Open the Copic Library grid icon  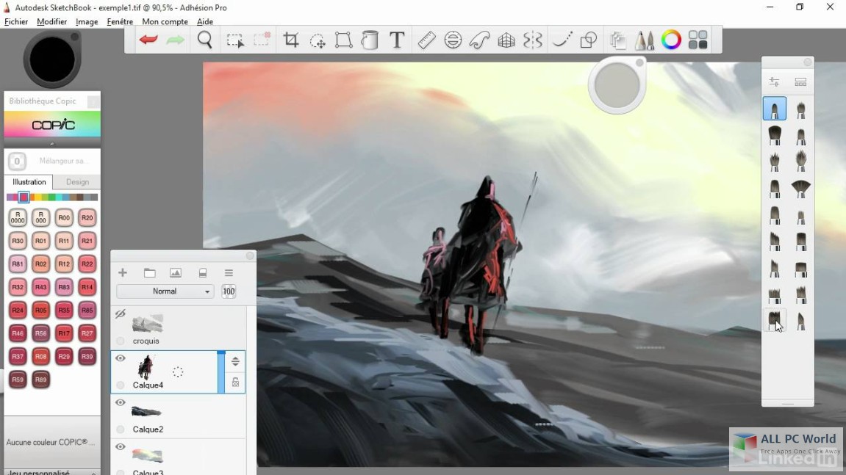pos(698,40)
